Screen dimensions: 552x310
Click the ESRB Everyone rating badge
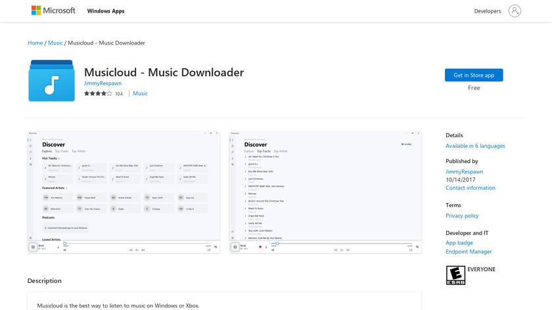click(x=455, y=275)
